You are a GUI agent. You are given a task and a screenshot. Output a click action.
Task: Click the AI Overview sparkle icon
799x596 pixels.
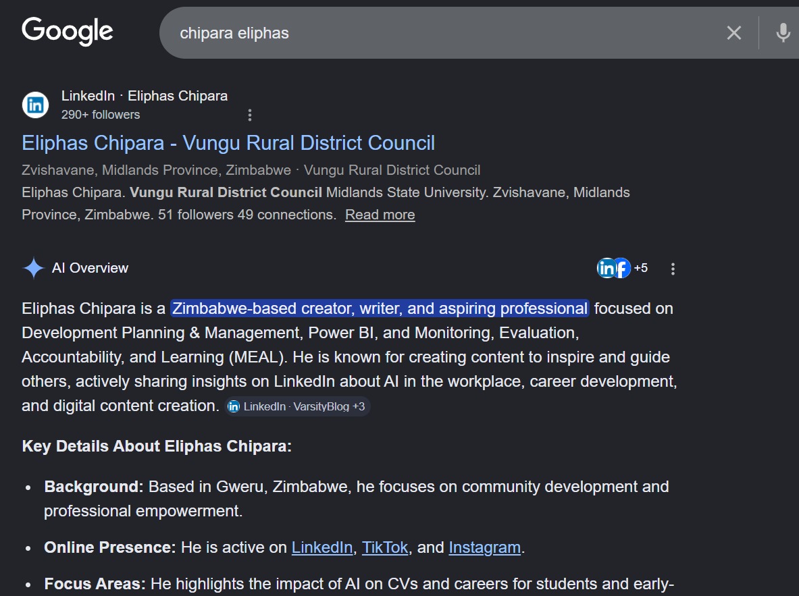tap(34, 268)
